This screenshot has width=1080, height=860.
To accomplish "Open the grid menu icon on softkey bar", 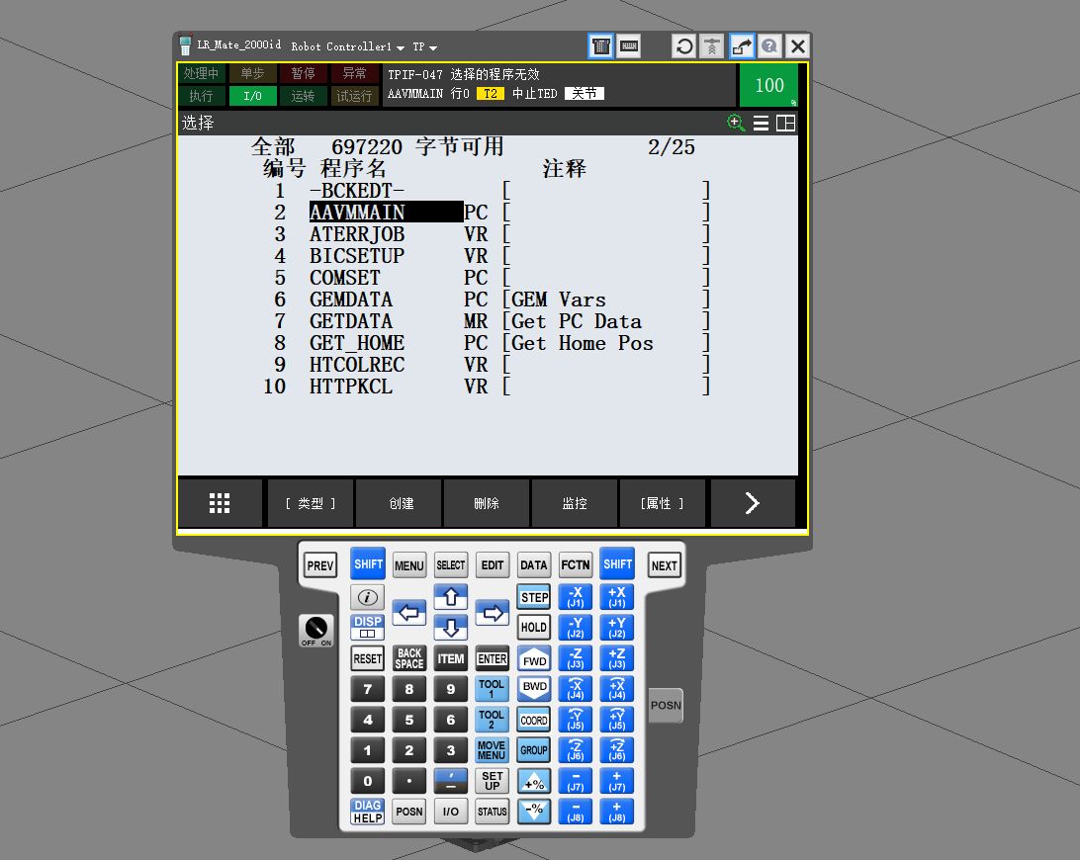I will pyautogui.click(x=220, y=503).
